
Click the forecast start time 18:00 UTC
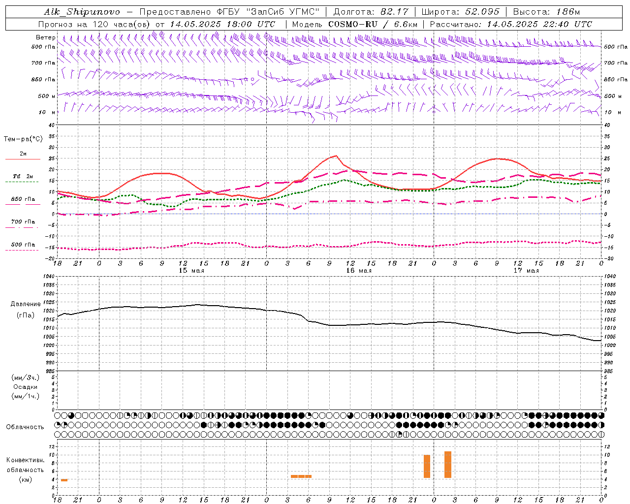tap(251, 24)
